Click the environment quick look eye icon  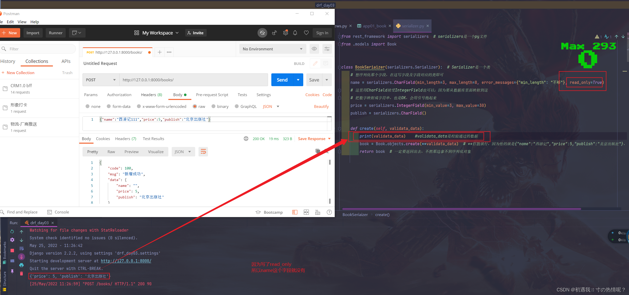(x=314, y=49)
